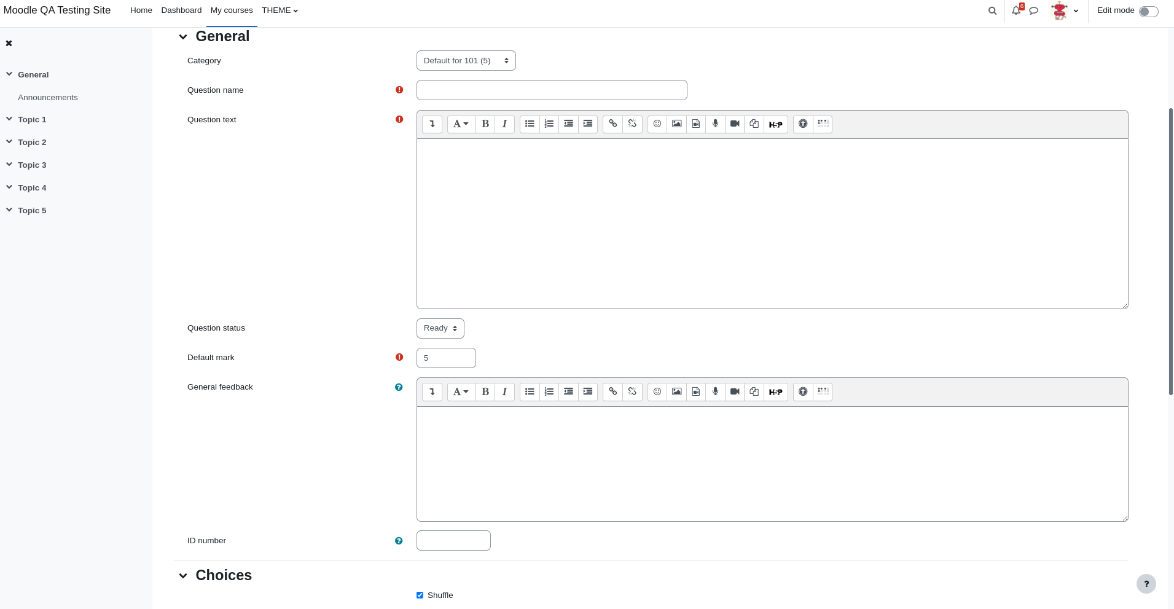
Task: Insert ordered list in Question text editor
Action: pyautogui.click(x=549, y=124)
